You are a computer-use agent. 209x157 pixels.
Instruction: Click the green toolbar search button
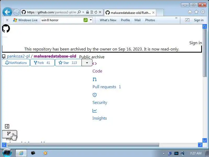pos(85,20)
